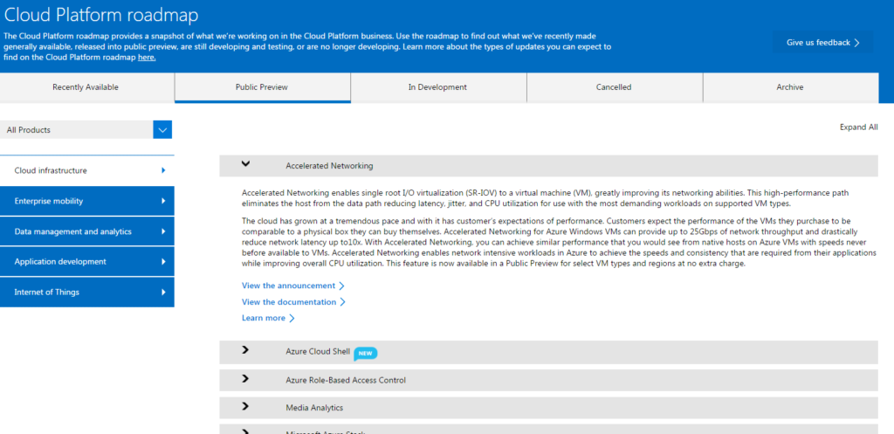
Task: Select the Public Preview tab
Action: pos(262,87)
